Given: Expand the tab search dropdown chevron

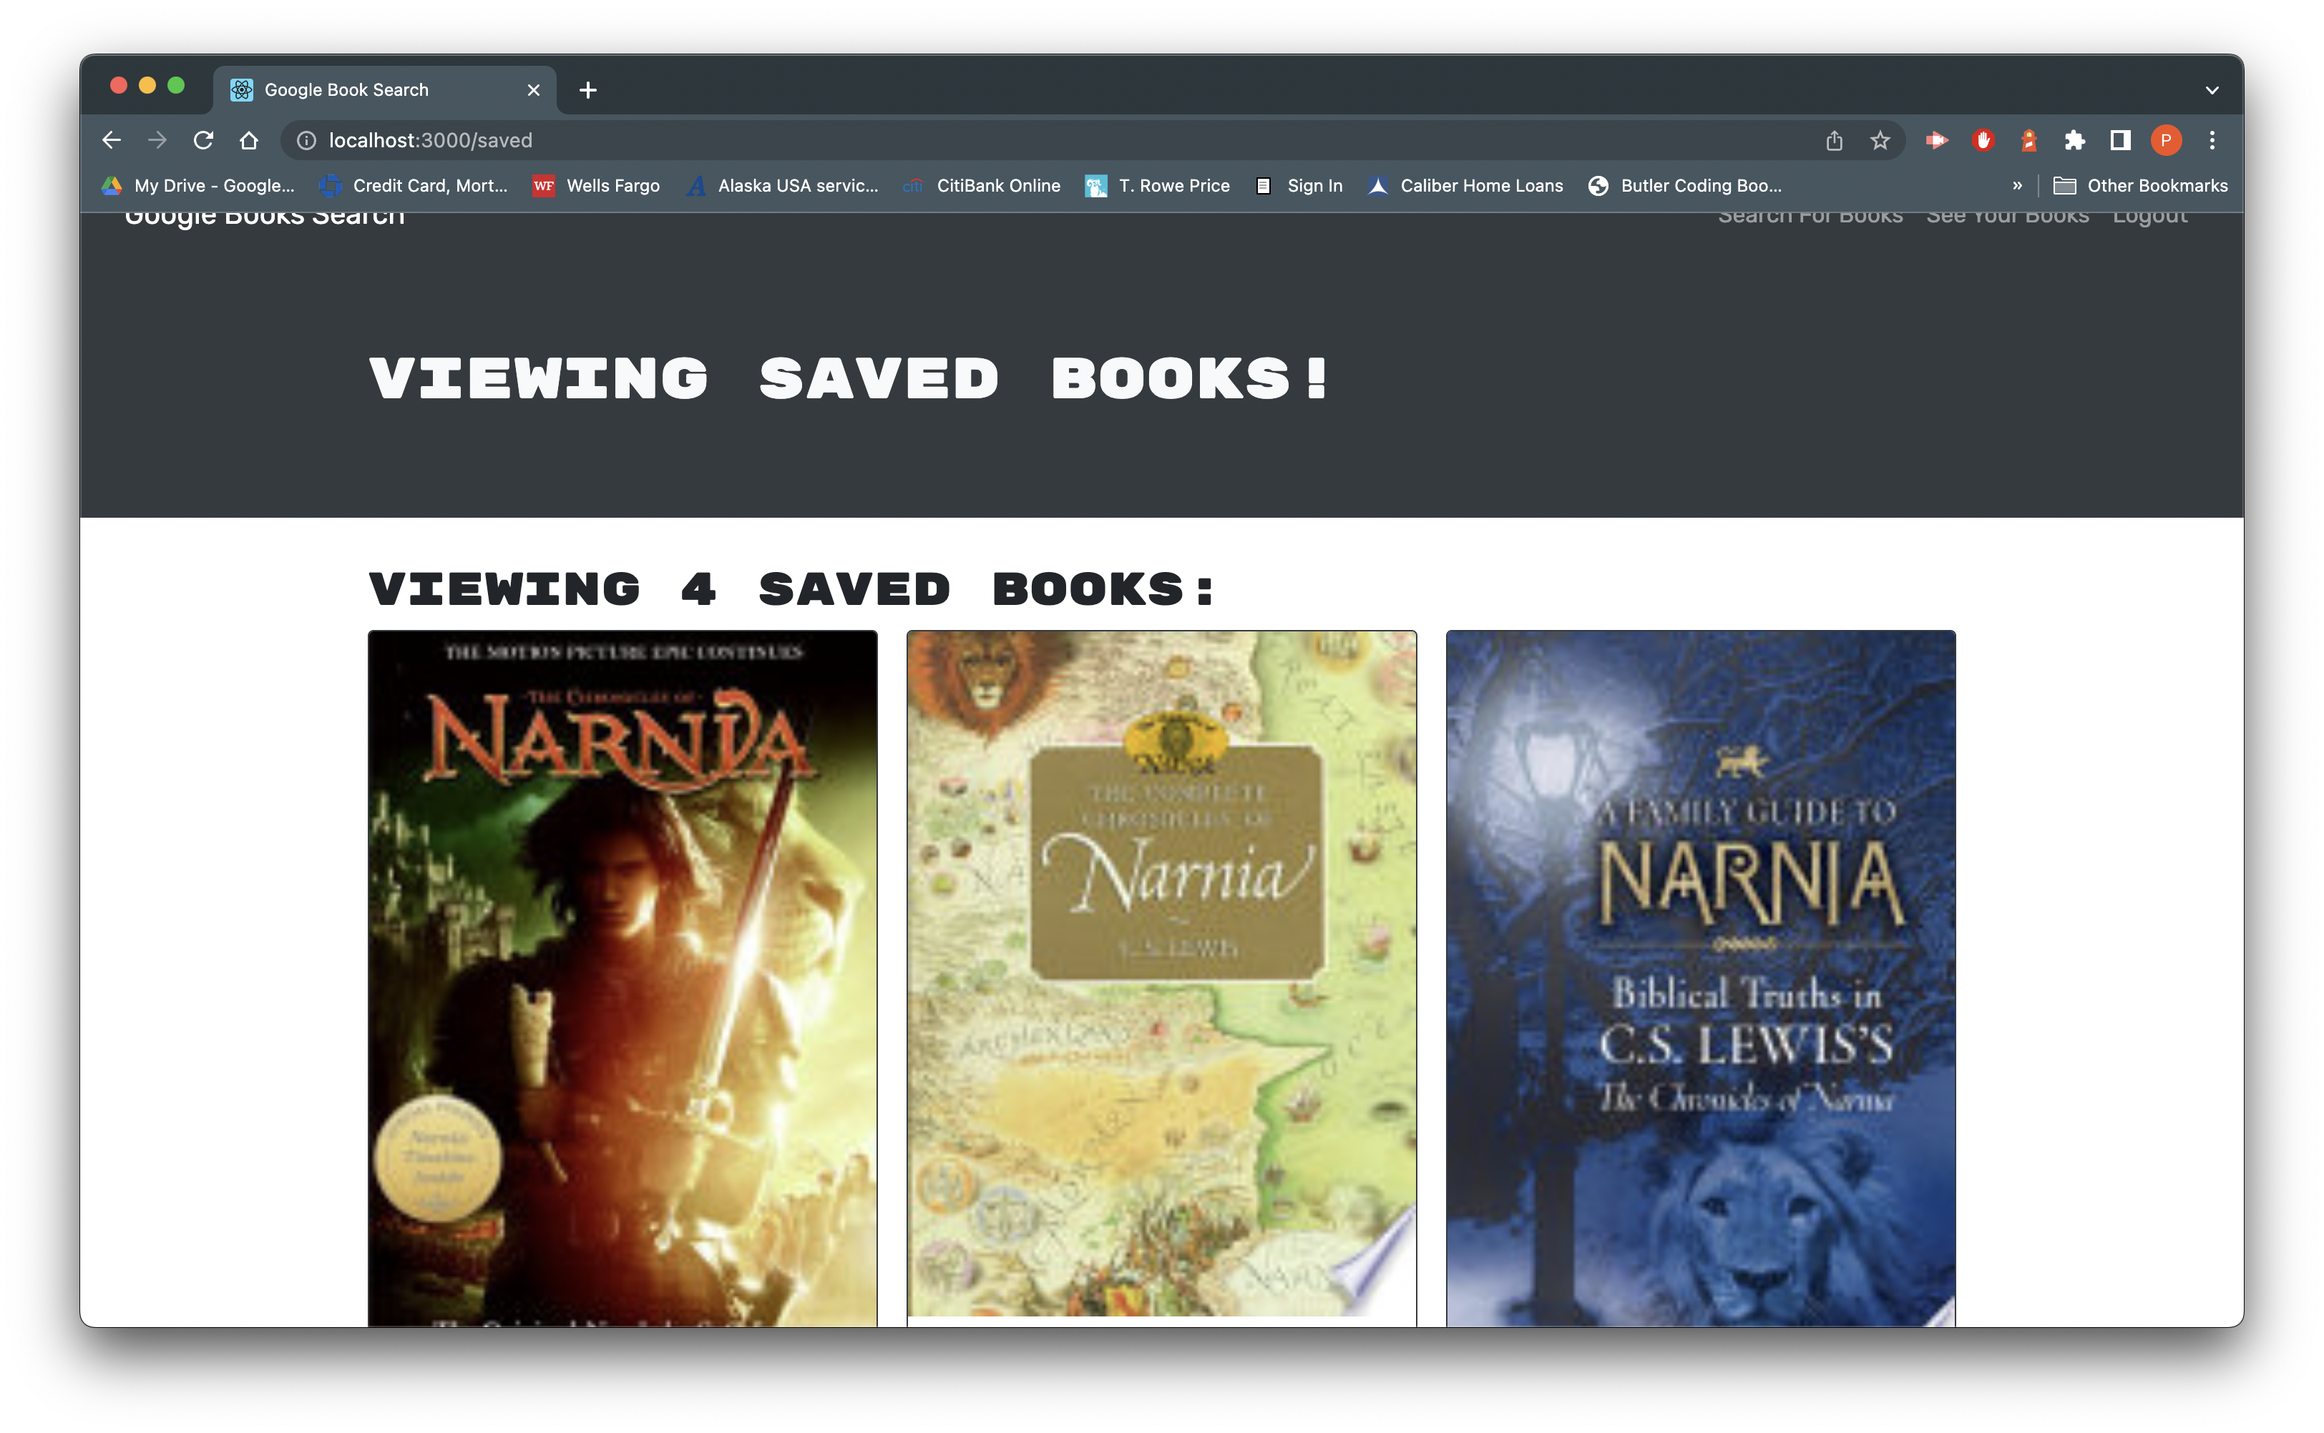Looking at the screenshot, I should [x=2212, y=90].
